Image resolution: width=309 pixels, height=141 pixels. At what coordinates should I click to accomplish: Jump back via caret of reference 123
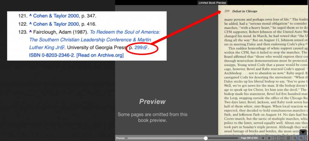[x=30, y=32]
